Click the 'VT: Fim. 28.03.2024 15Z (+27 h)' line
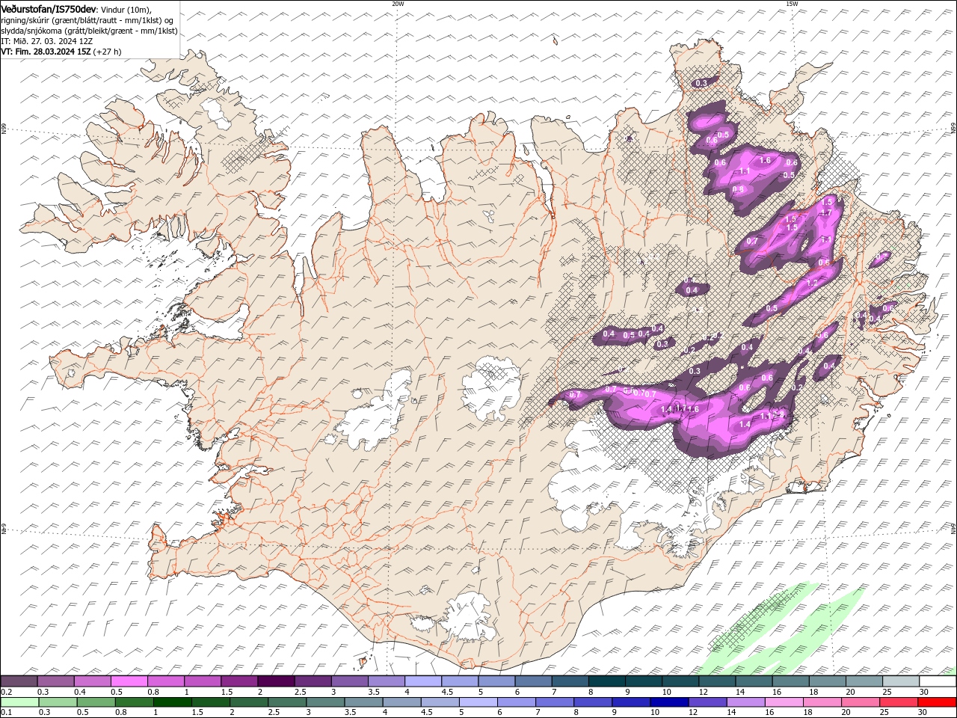 (61, 52)
